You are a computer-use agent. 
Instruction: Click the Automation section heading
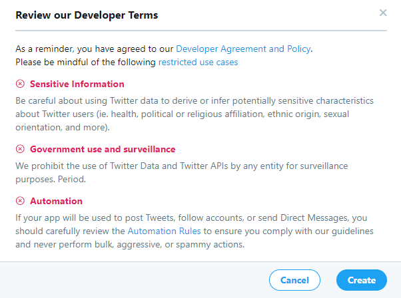point(56,201)
